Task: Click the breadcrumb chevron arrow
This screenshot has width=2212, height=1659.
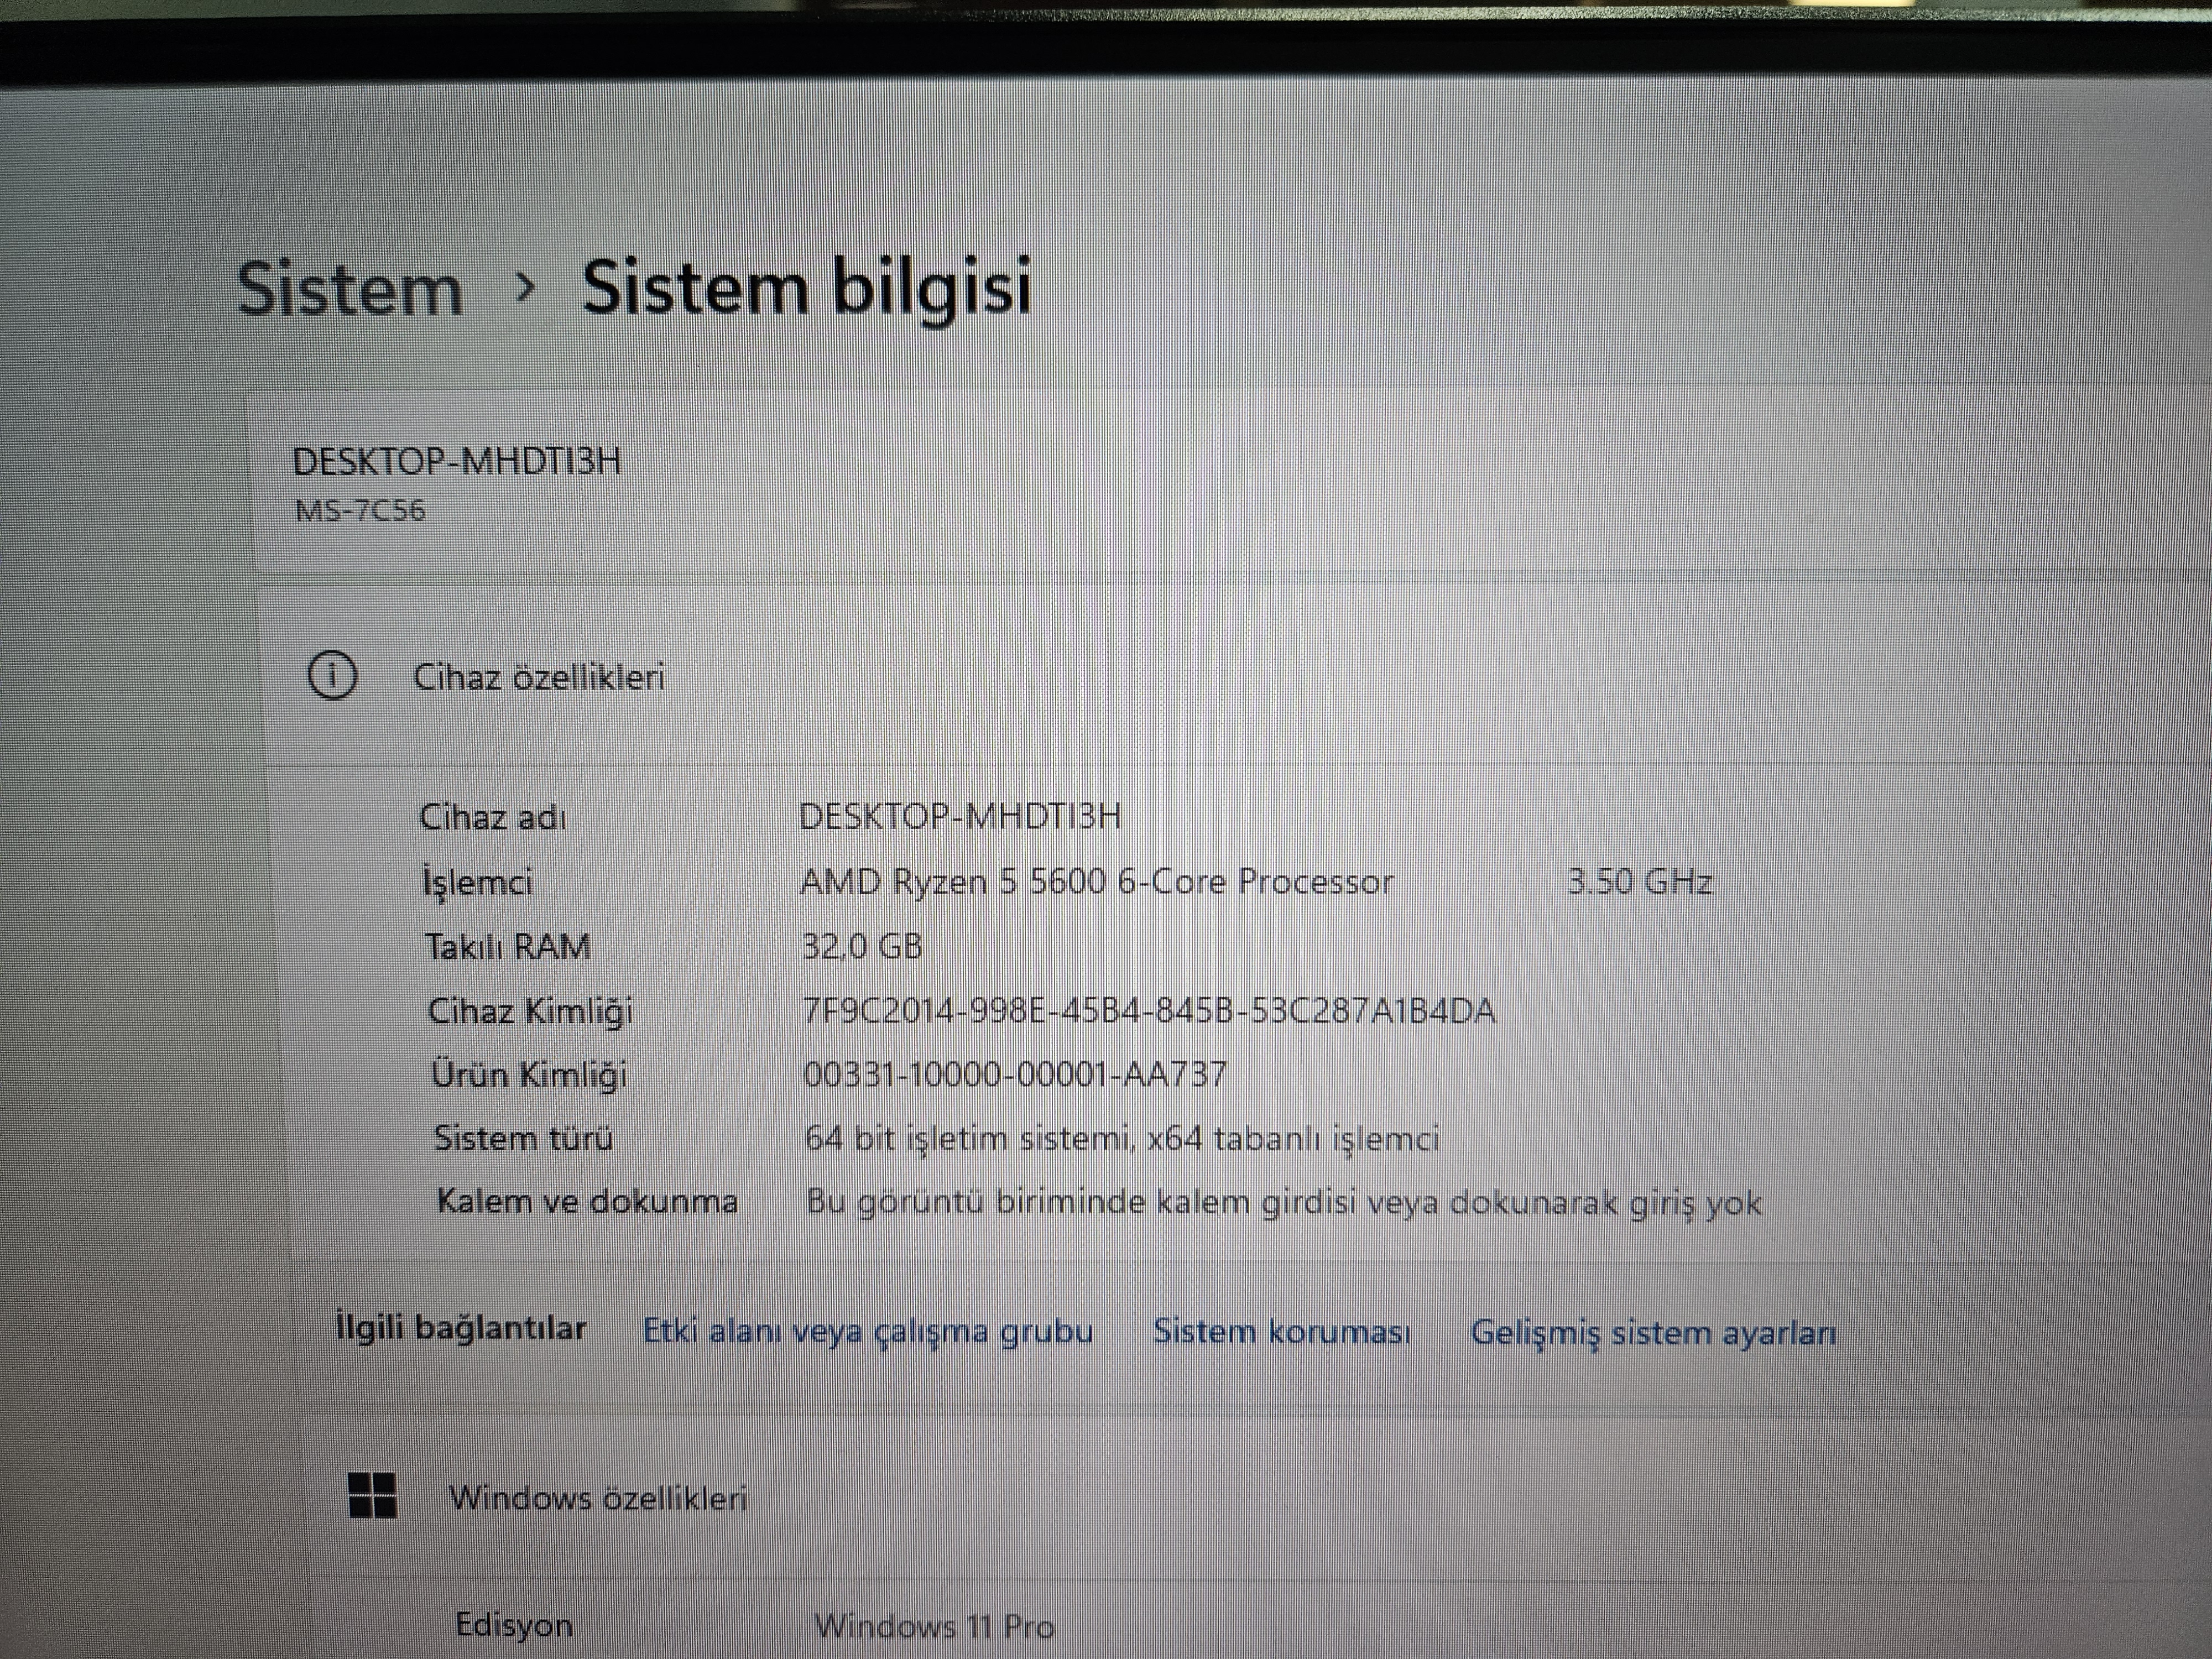Action: (x=525, y=288)
